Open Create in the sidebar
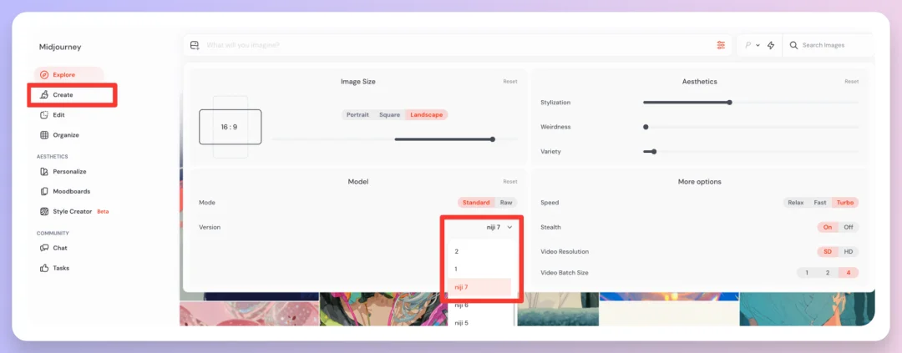Viewport: 902px width, 353px height. click(63, 95)
